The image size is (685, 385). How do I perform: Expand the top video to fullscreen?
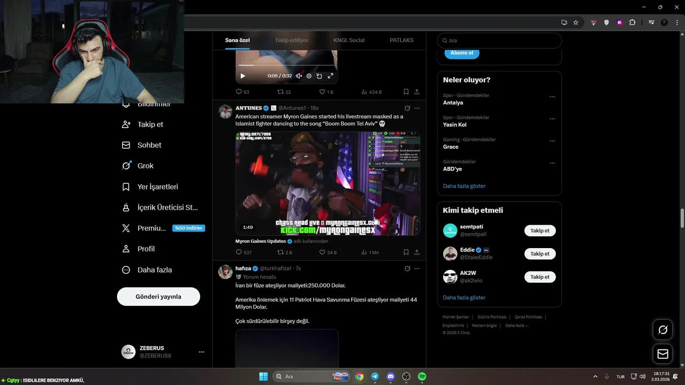330,76
